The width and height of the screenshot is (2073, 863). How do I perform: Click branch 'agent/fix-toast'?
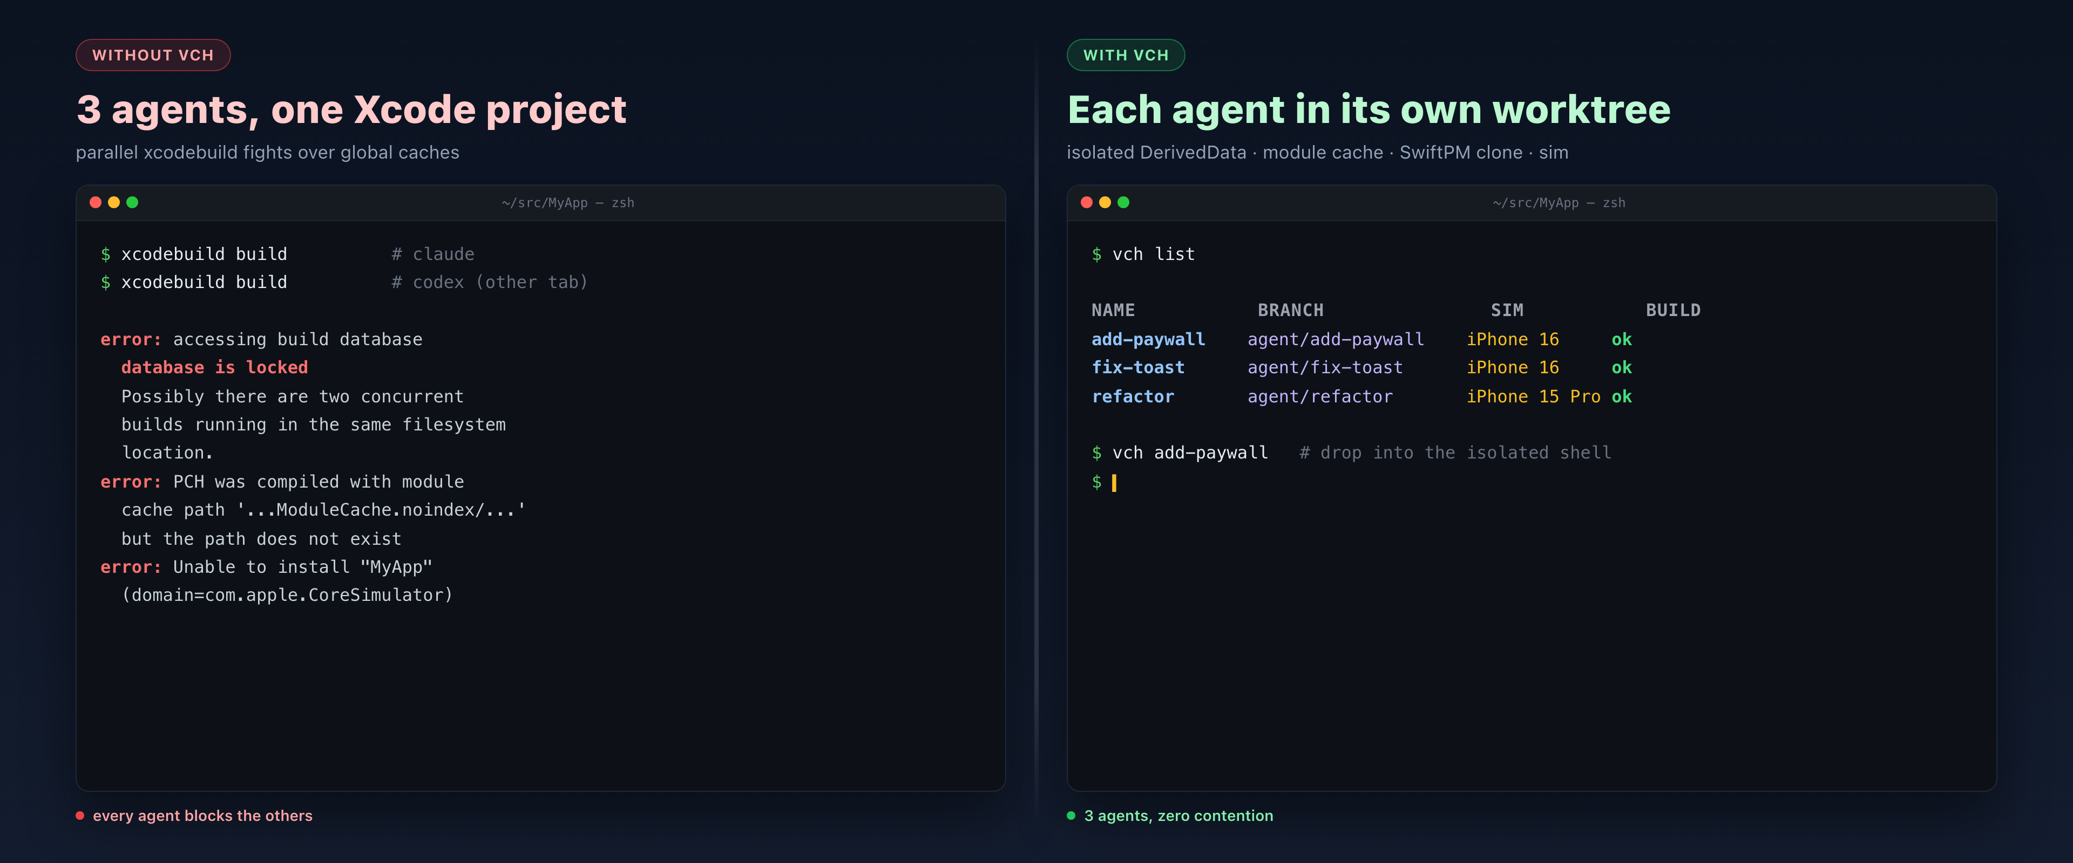click(1325, 367)
